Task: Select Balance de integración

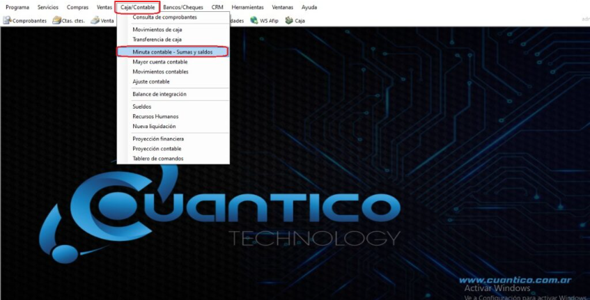Action: [173, 94]
